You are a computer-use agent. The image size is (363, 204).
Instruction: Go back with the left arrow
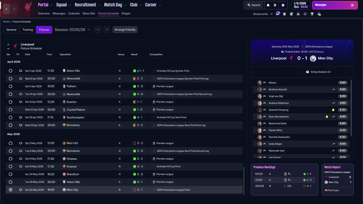point(7,9)
